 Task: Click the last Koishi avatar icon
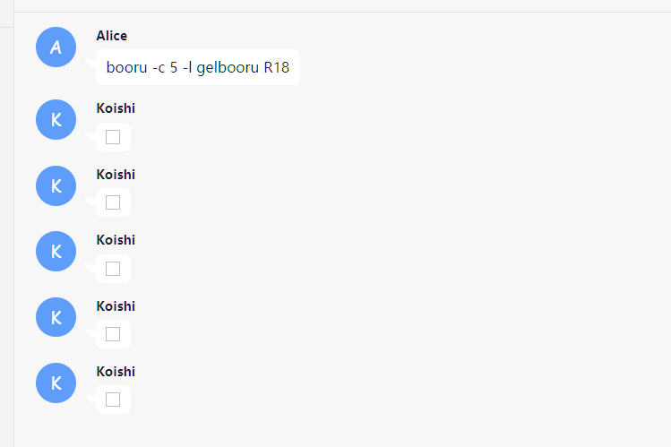point(56,383)
